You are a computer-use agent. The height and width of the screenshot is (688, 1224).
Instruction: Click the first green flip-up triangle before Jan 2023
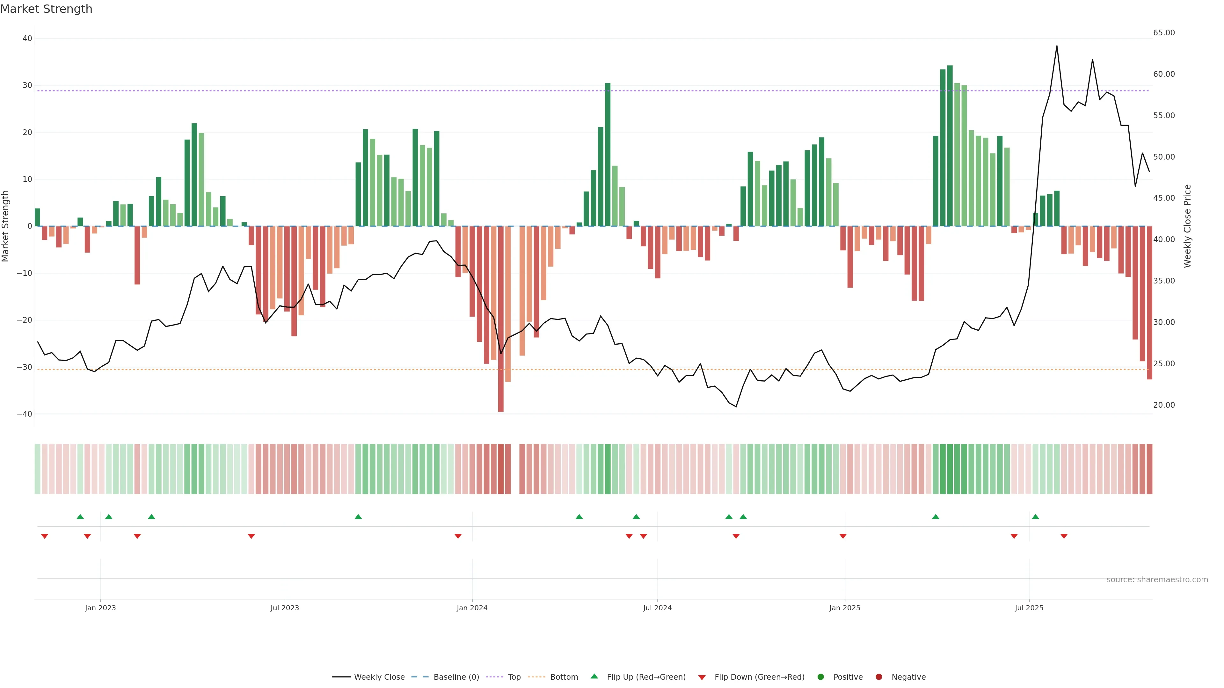(80, 517)
